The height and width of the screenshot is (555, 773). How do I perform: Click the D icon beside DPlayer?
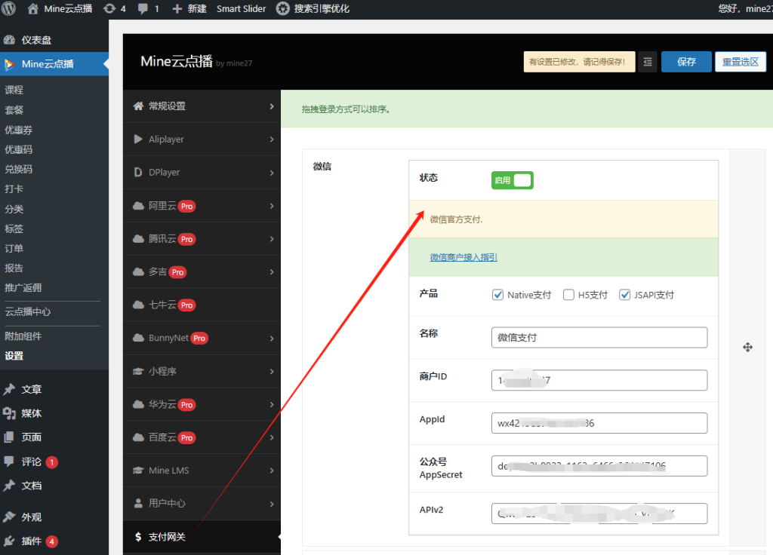tap(139, 173)
